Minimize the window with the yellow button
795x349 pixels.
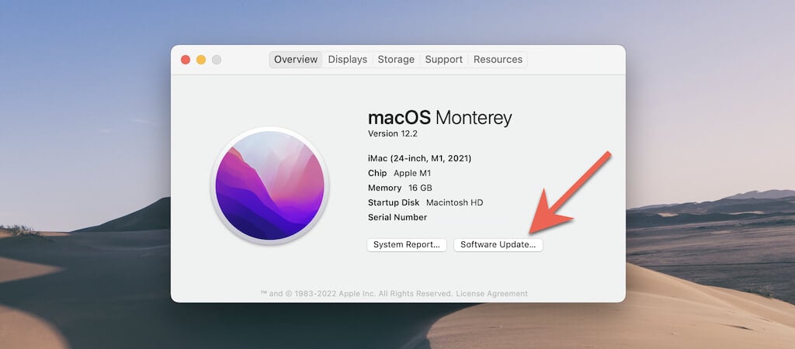pos(201,60)
